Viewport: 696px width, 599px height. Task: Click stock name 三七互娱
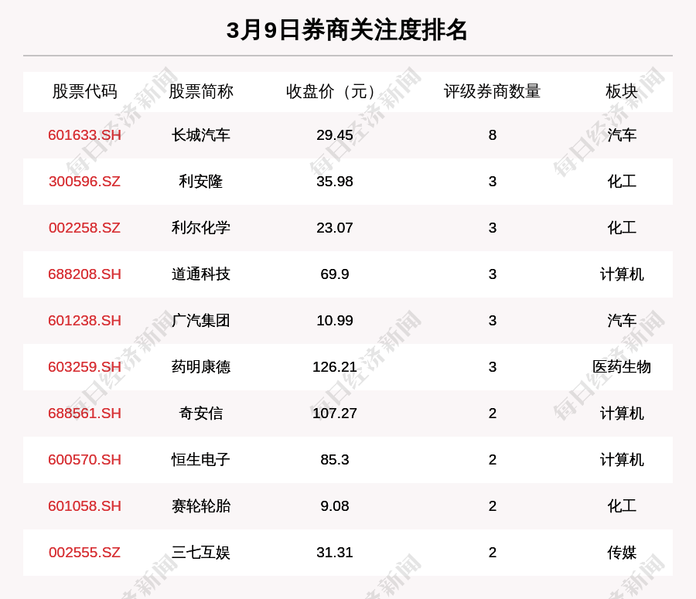[201, 553]
